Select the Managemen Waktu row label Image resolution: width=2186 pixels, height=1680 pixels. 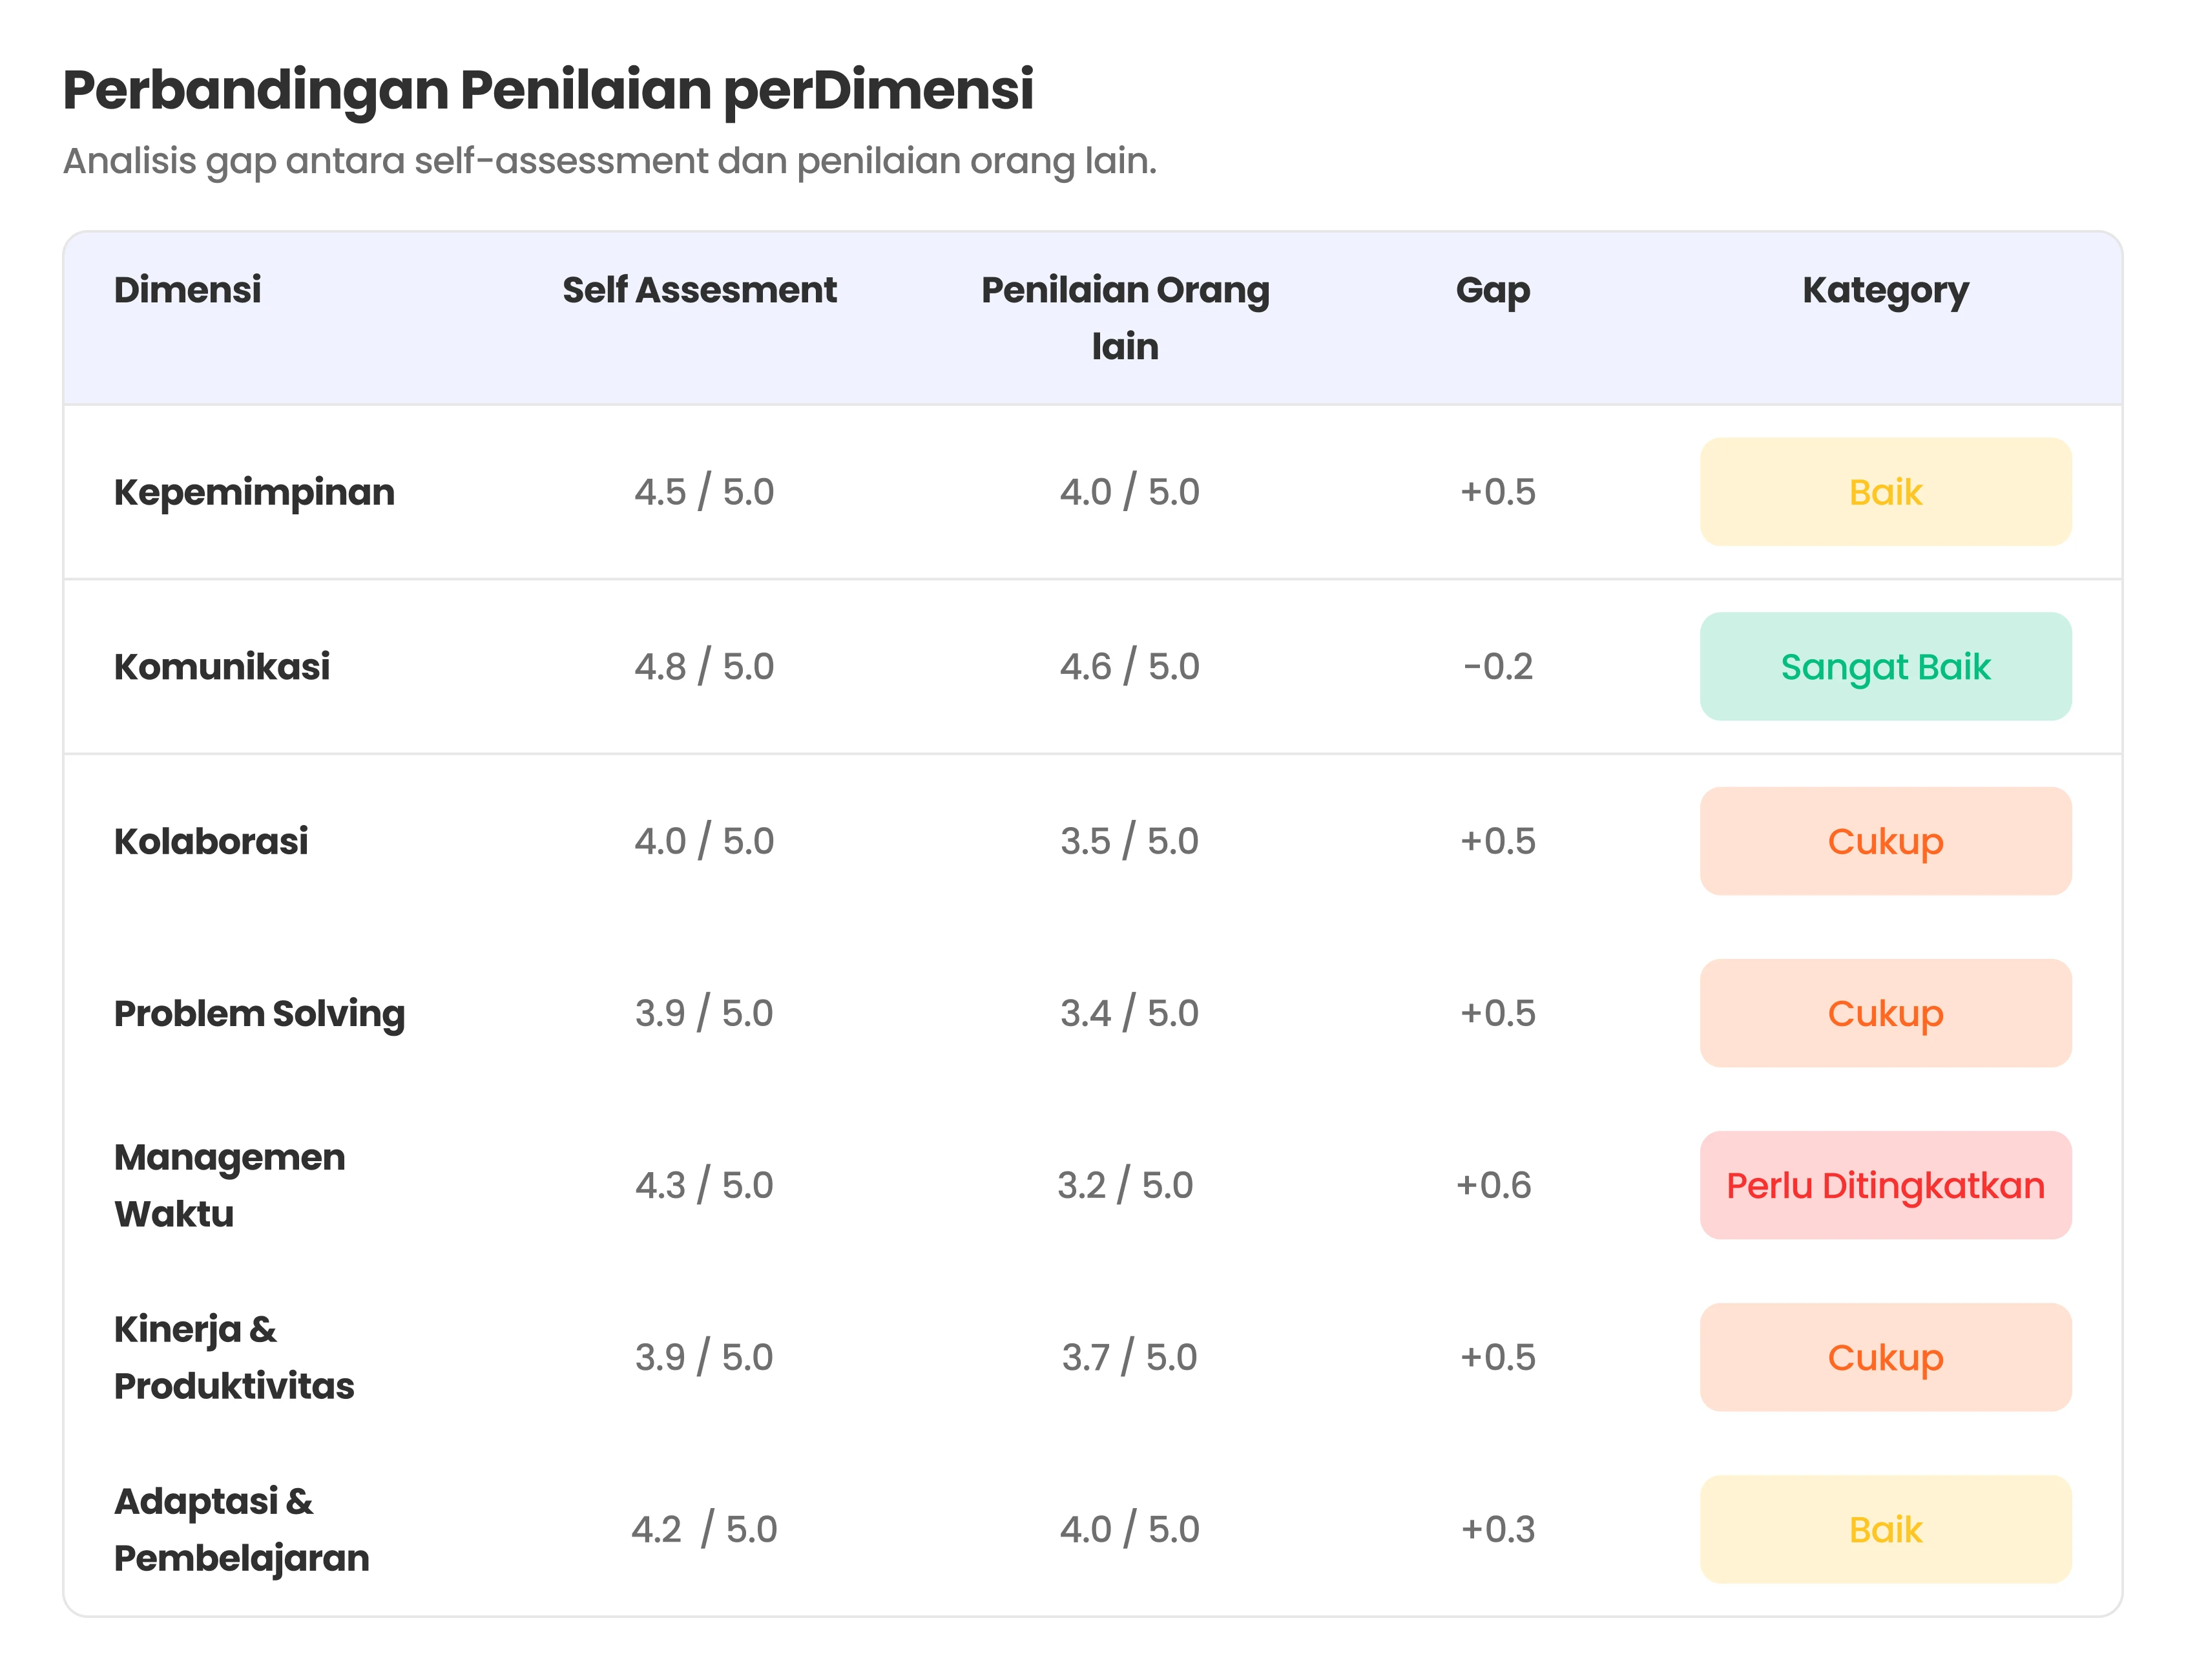[x=229, y=1185]
